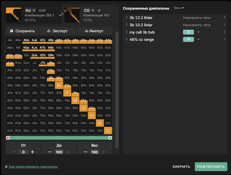
Task: Decrease the 'Вес' weight with minus
Action: 85,152
